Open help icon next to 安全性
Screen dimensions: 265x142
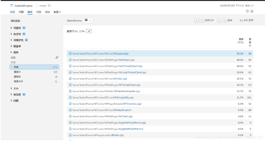pyautogui.click(x=24, y=34)
